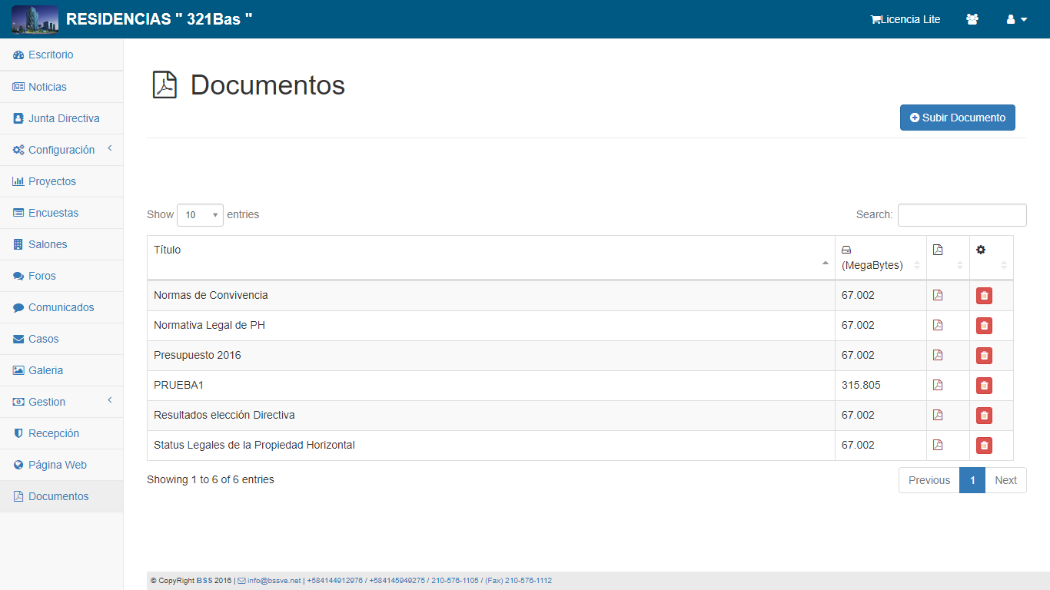Click trash icon for PRUEBA1 row

click(984, 386)
